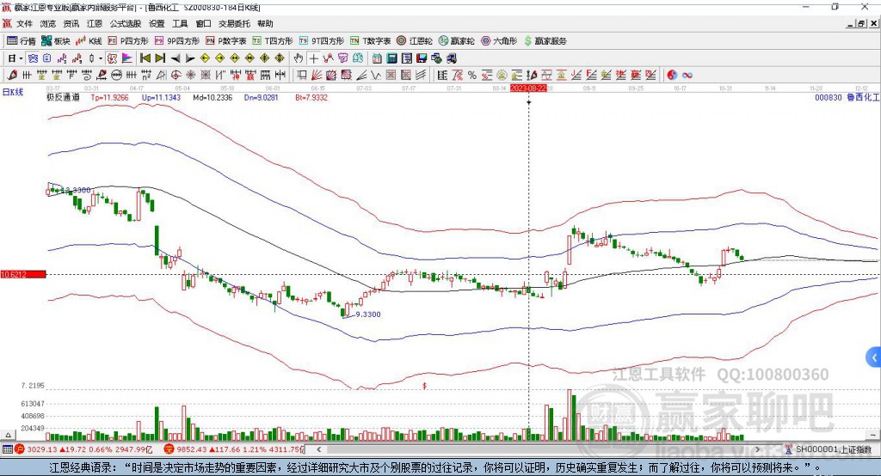Step the chart left with black arrow
The image size is (881, 476).
pos(176,58)
